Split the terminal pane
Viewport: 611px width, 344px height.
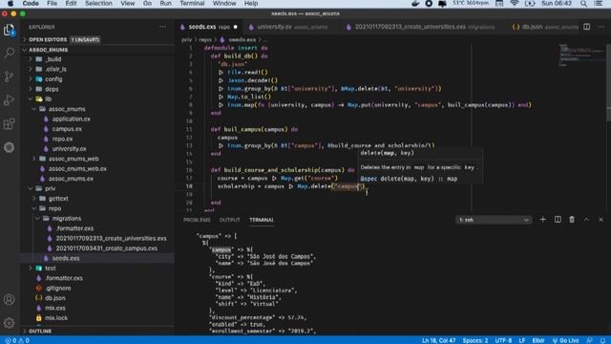pos(558,220)
